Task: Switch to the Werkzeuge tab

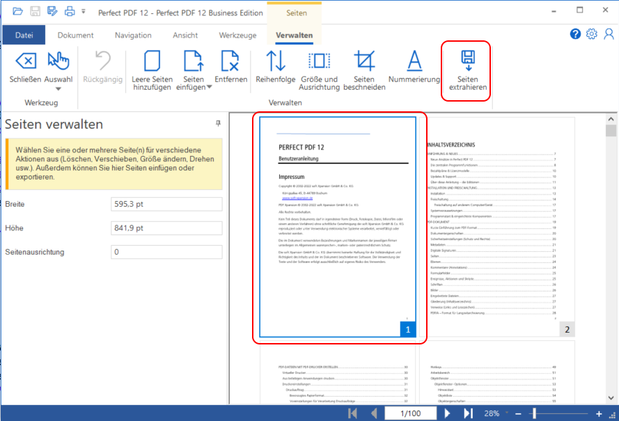Action: [237, 35]
